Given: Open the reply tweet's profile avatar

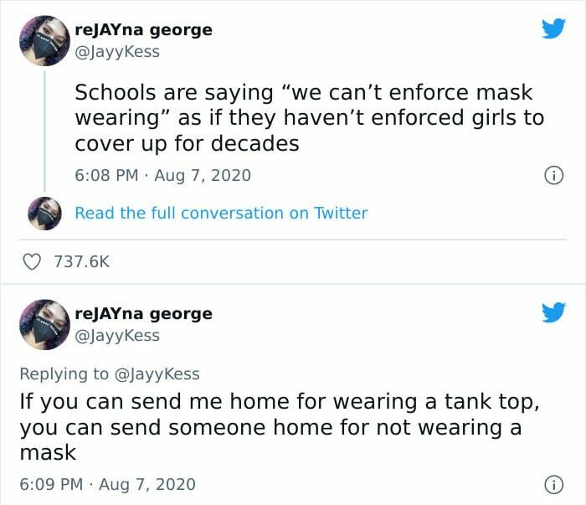Looking at the screenshot, I should (44, 324).
